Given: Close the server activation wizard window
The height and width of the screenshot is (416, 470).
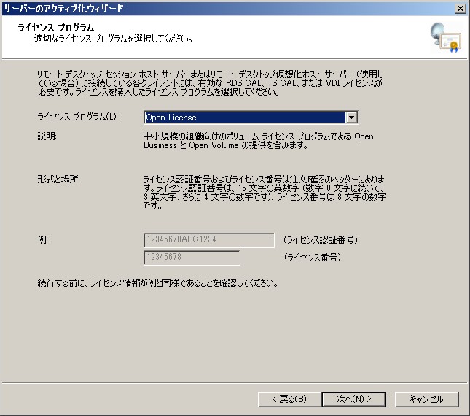Looking at the screenshot, I should (460, 8).
